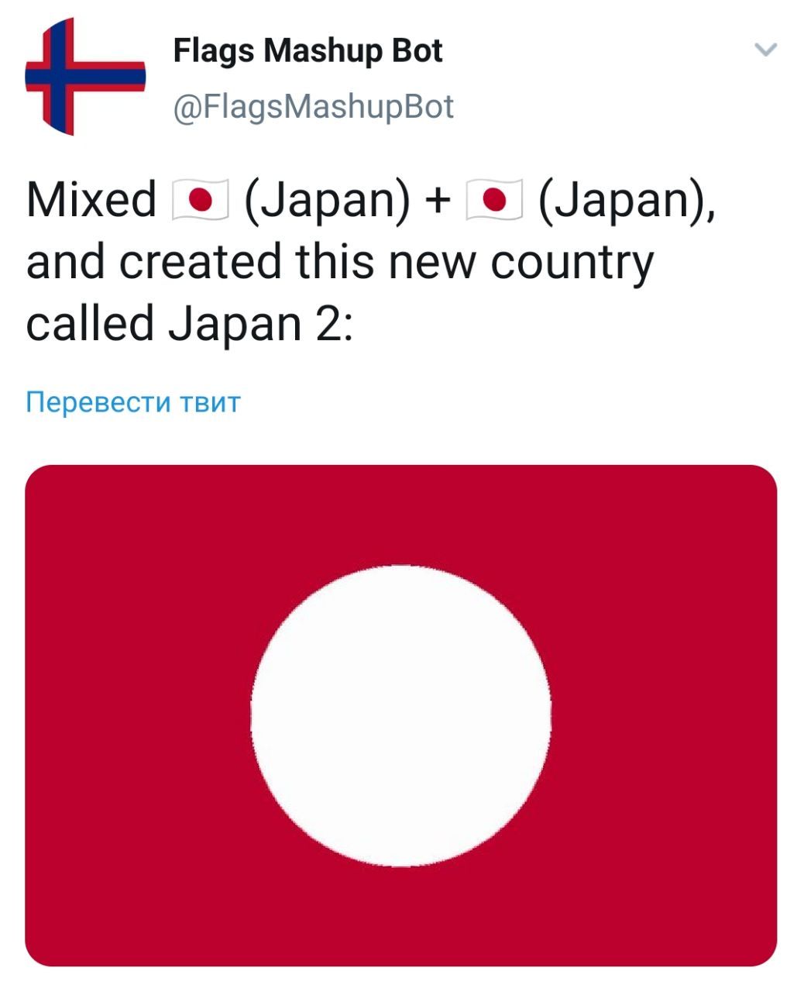The width and height of the screenshot is (804, 992).
Task: Click the second (Japan), text label
Action: click(627, 201)
